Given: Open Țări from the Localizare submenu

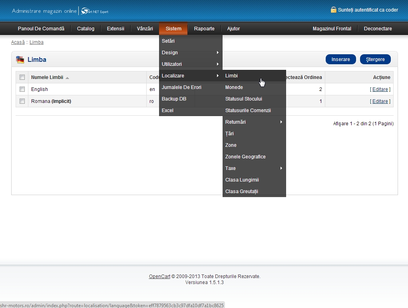Looking at the screenshot, I should point(229,134).
